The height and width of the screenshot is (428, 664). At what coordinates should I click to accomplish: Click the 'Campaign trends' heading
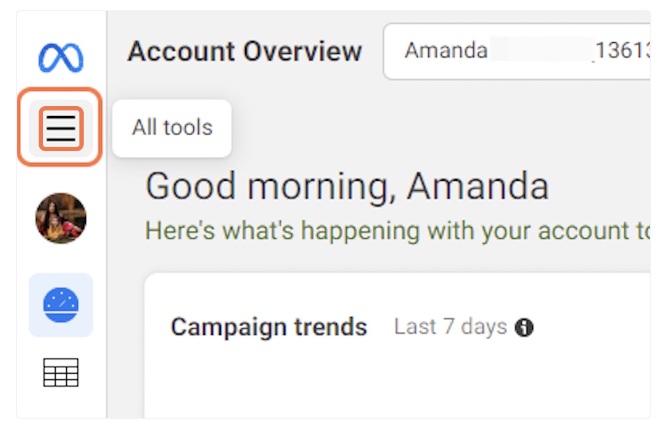click(x=268, y=327)
